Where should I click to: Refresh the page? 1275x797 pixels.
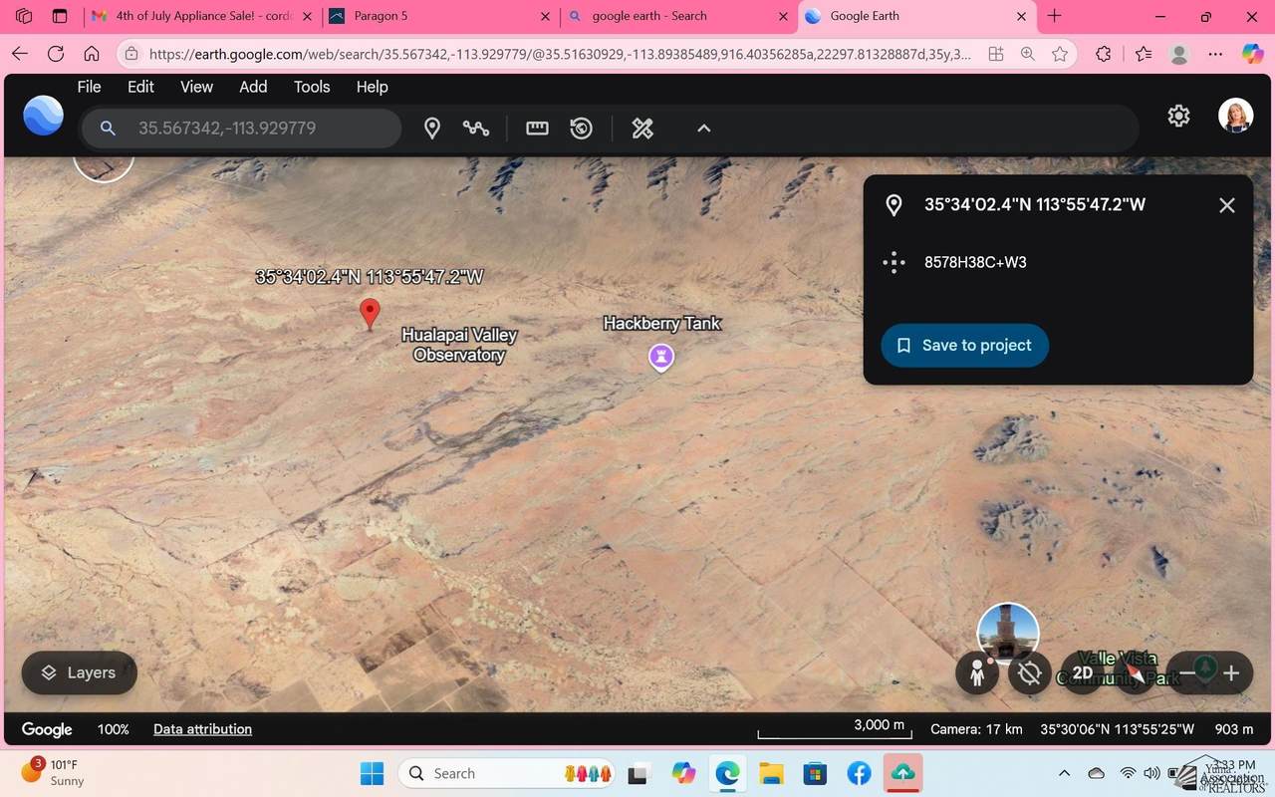coord(56,54)
